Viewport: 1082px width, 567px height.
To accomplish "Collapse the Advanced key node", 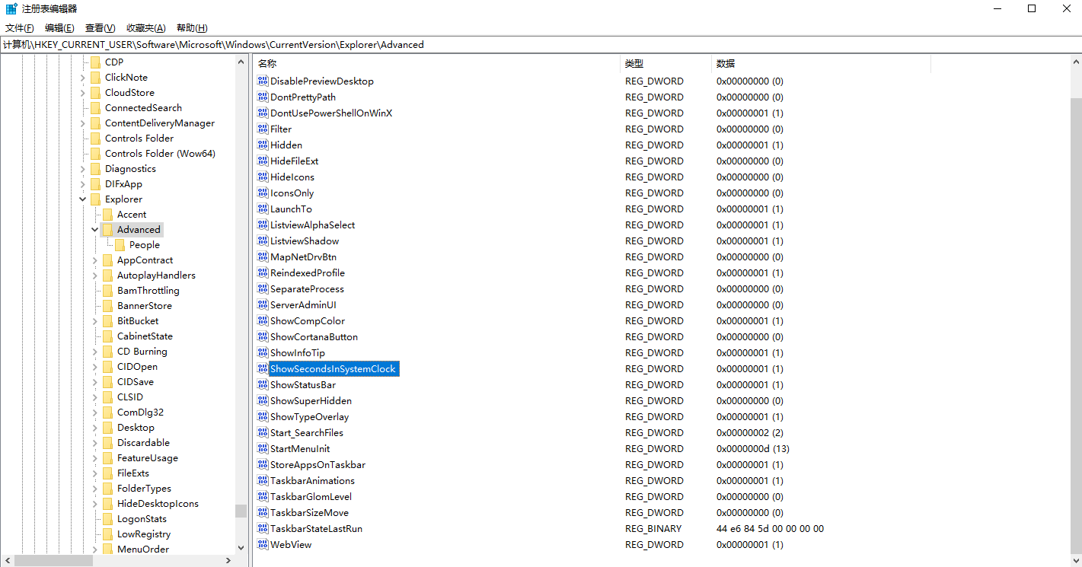I will (95, 230).
